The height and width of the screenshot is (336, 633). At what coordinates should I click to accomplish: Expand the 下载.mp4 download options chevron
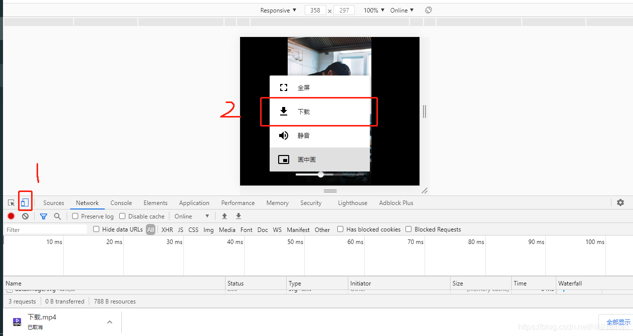coord(110,322)
